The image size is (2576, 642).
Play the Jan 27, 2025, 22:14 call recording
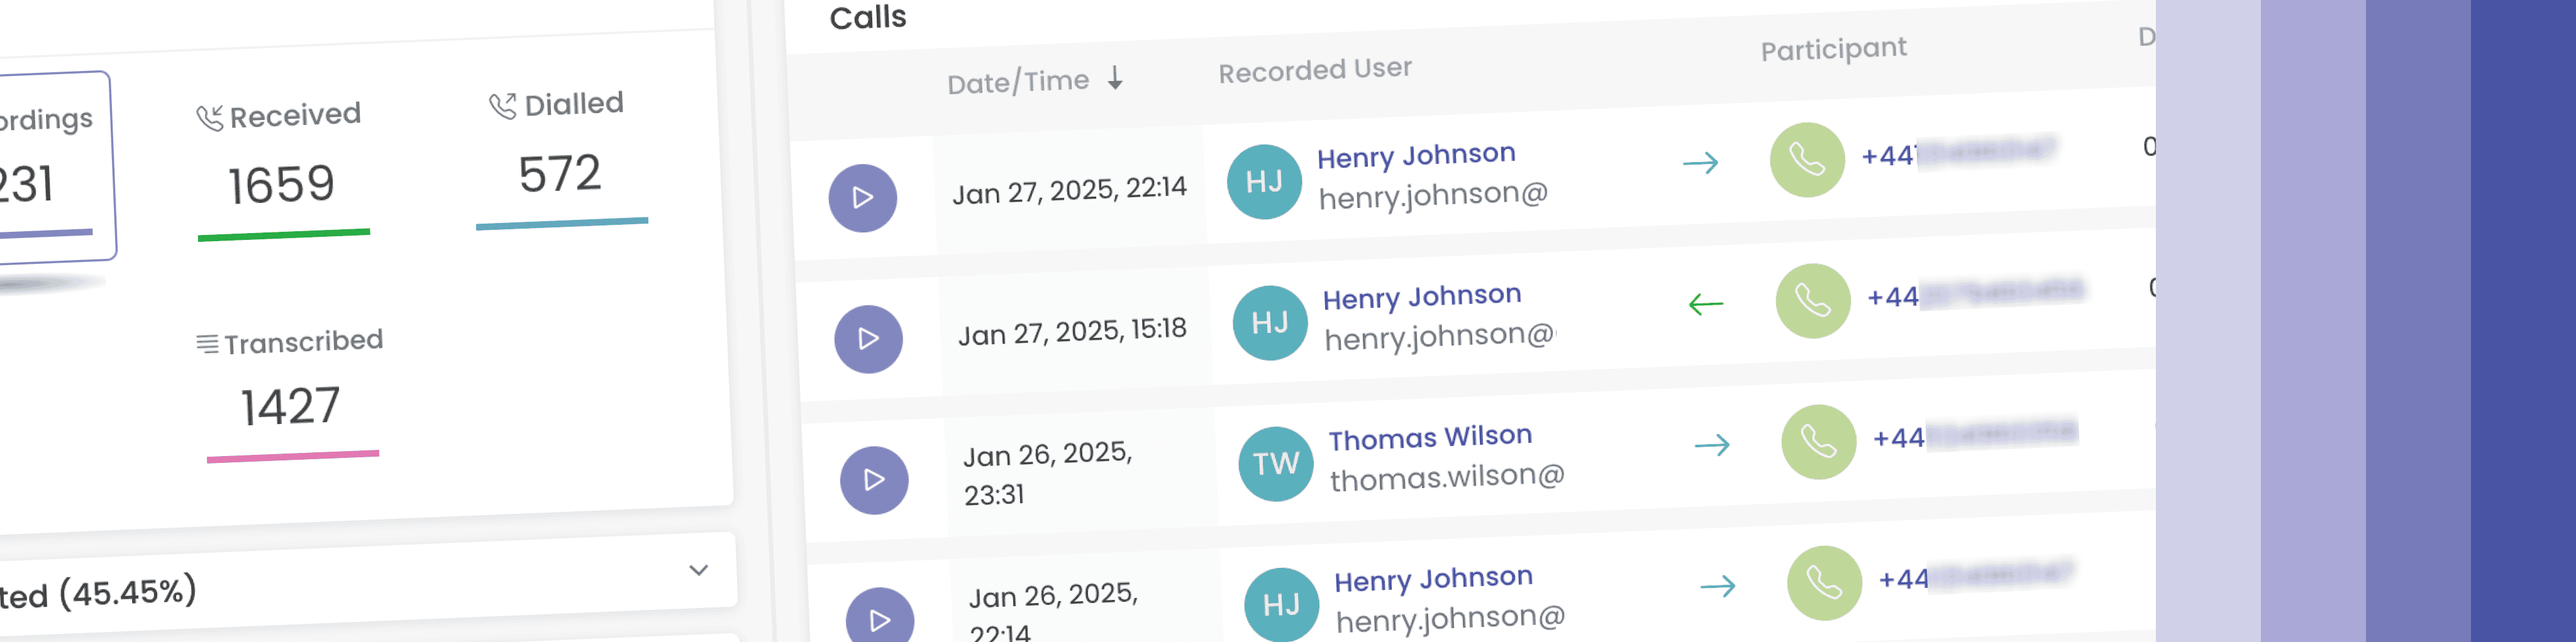coord(862,198)
